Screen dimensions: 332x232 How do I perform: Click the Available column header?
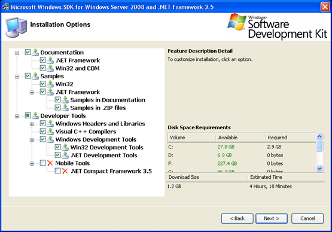pos(240,138)
